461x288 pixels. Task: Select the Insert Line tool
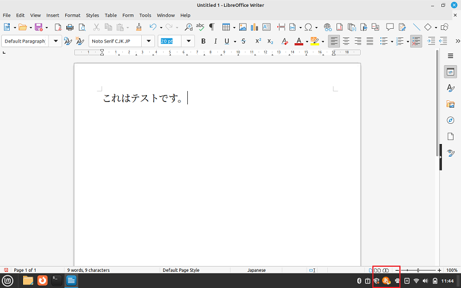(x=416, y=27)
